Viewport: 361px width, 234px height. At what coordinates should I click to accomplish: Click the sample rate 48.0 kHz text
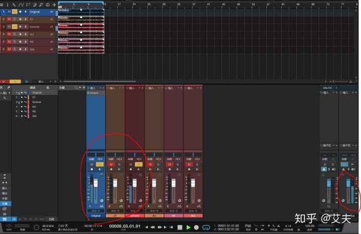(x=48, y=226)
